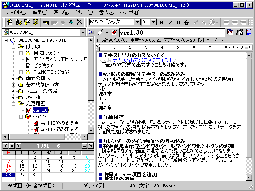
Task: Click the blue back arrow icon
Action: 91,32
